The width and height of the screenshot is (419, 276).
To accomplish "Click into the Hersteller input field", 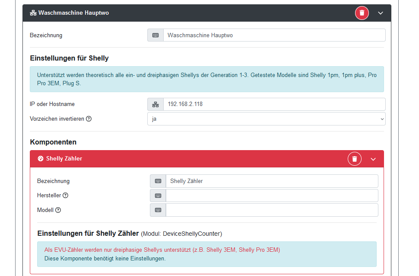I will pos(272,196).
